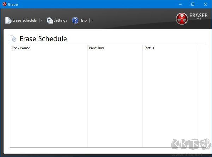Click the Erase Schedule document icon in toolbar
This screenshot has width=212, height=157.
pyautogui.click(x=8, y=20)
